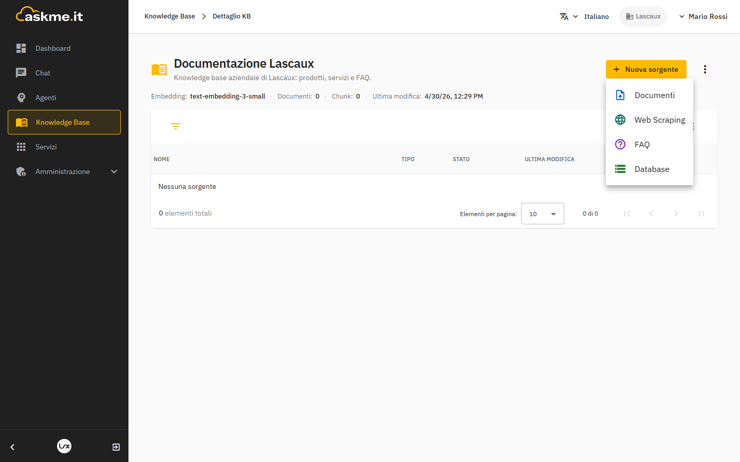740x462 pixels.
Task: Click the Dettaglio KB breadcrumb
Action: tap(232, 16)
